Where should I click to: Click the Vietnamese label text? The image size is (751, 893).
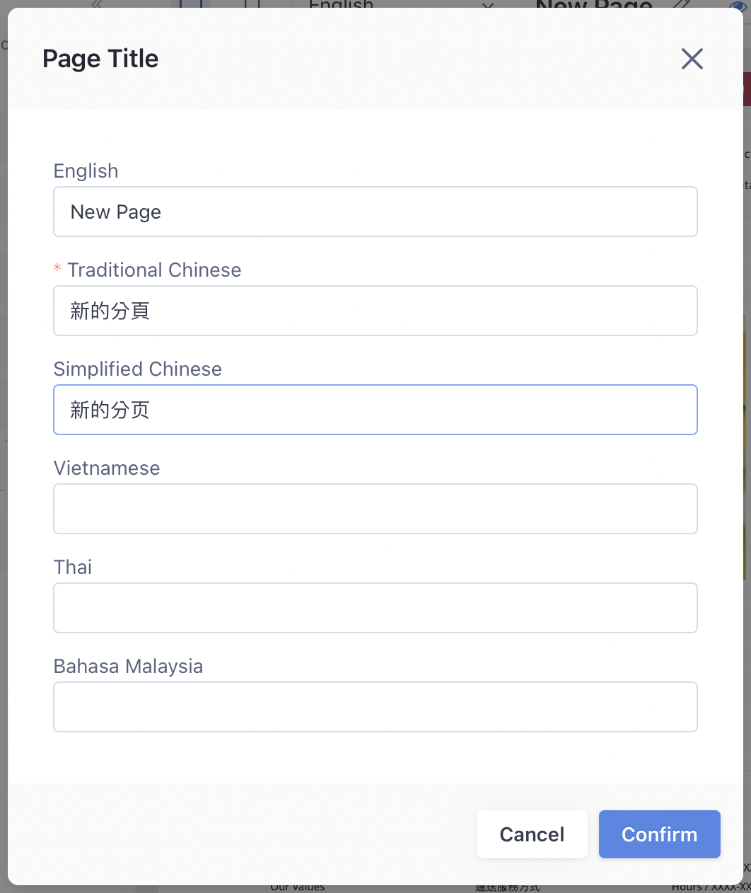coord(107,468)
